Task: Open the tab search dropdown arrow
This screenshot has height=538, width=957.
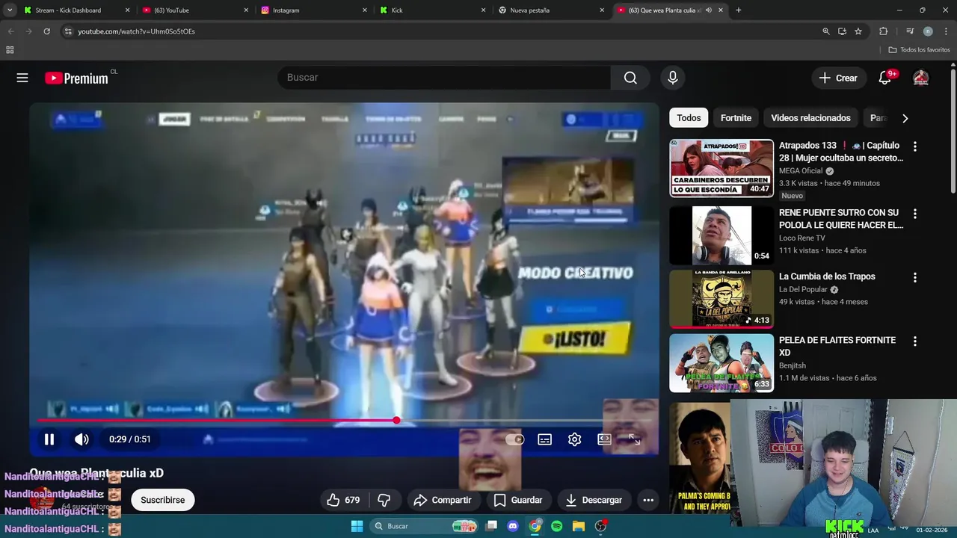Action: (10, 10)
